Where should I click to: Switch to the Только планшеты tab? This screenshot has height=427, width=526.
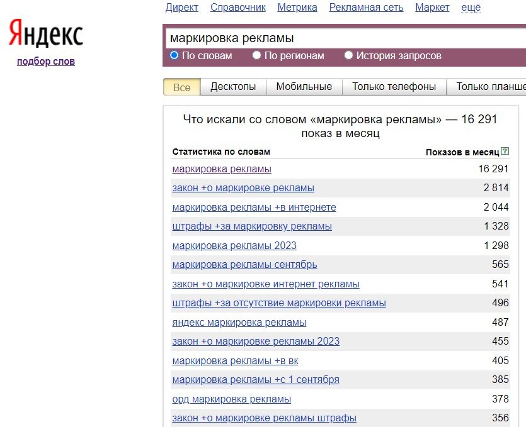click(486, 87)
